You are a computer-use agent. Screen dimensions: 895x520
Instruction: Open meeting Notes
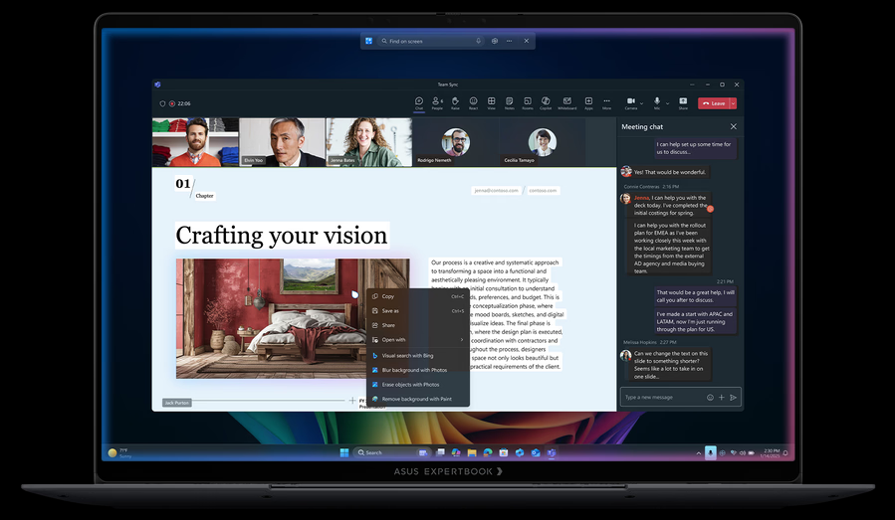pyautogui.click(x=509, y=101)
